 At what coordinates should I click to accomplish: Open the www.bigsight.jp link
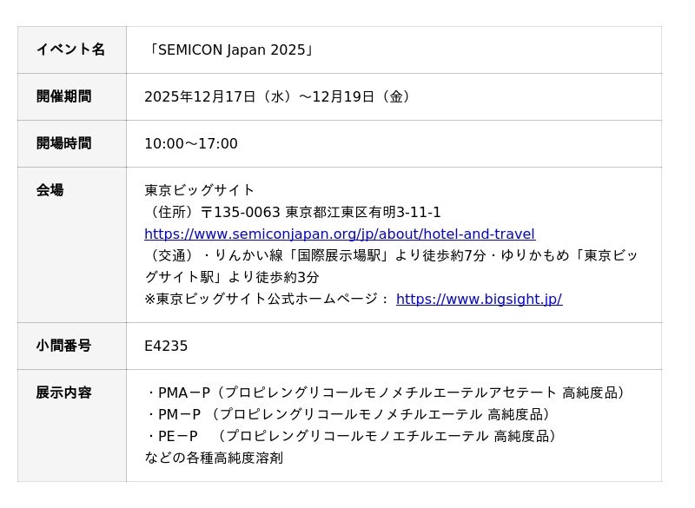pos(479,299)
